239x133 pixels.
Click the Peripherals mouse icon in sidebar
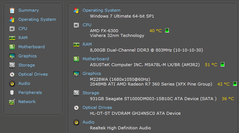pyautogui.click(x=12, y=92)
